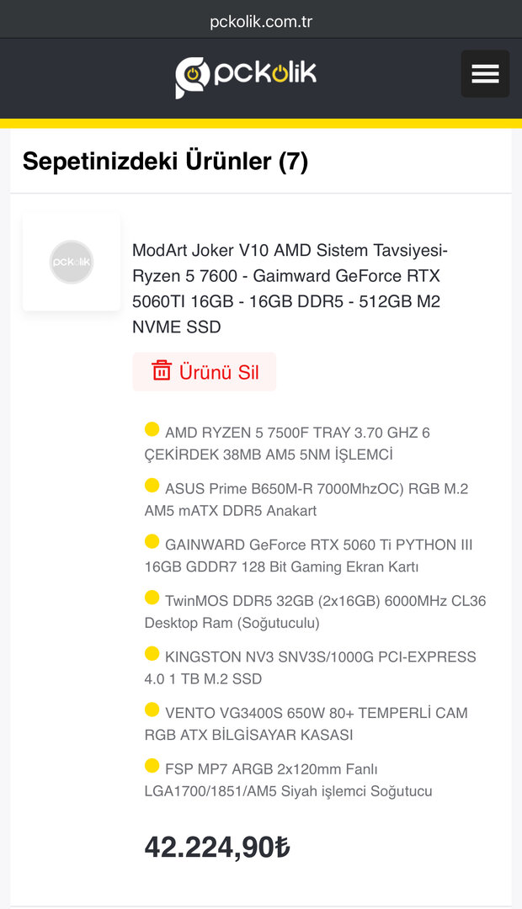Image resolution: width=522 pixels, height=909 pixels.
Task: Click the trash icon in Ürünü Sil
Action: (x=161, y=371)
